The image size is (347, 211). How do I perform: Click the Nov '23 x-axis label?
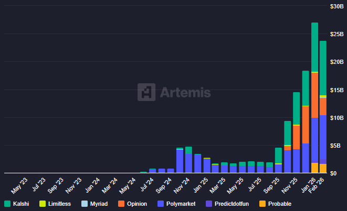[73, 186]
